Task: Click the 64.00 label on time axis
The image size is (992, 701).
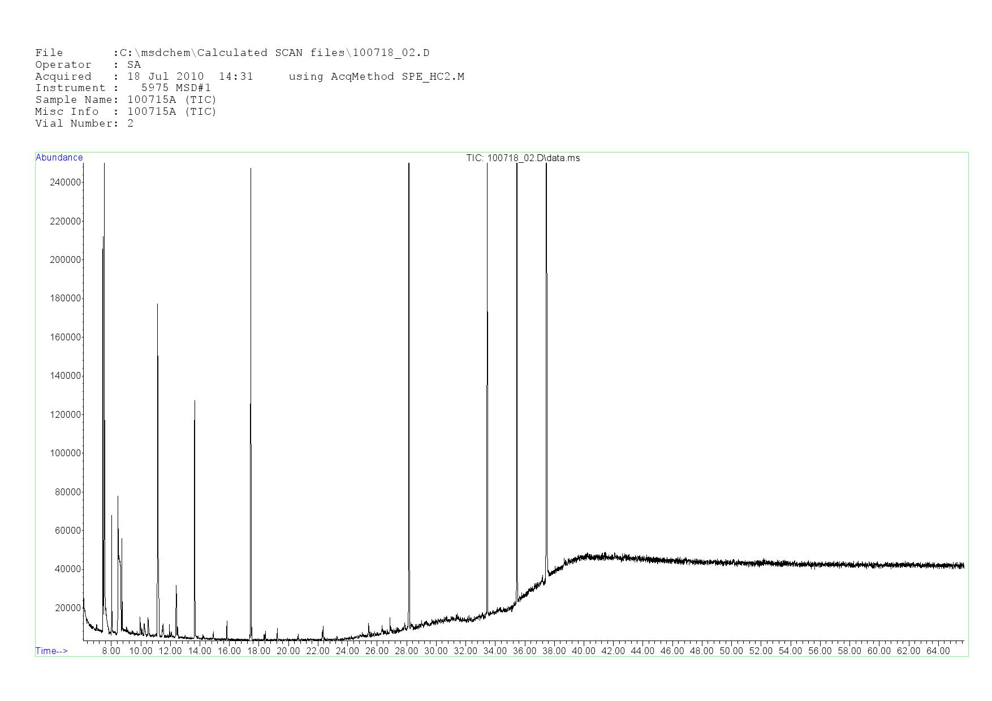Action: tap(938, 651)
